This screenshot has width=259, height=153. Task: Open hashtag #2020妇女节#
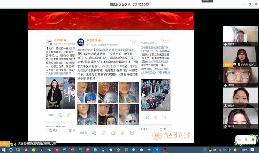(112, 66)
